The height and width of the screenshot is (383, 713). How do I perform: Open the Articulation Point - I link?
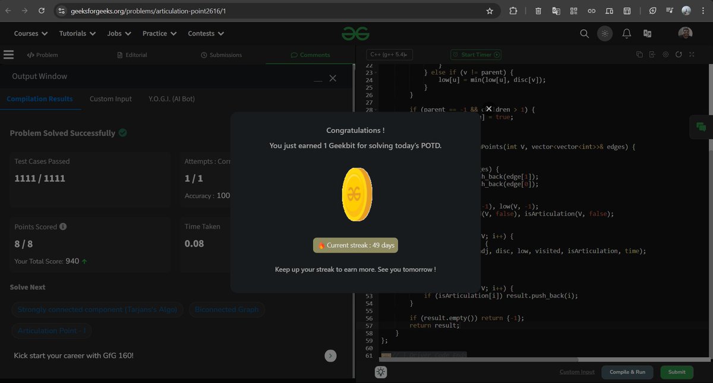click(52, 331)
